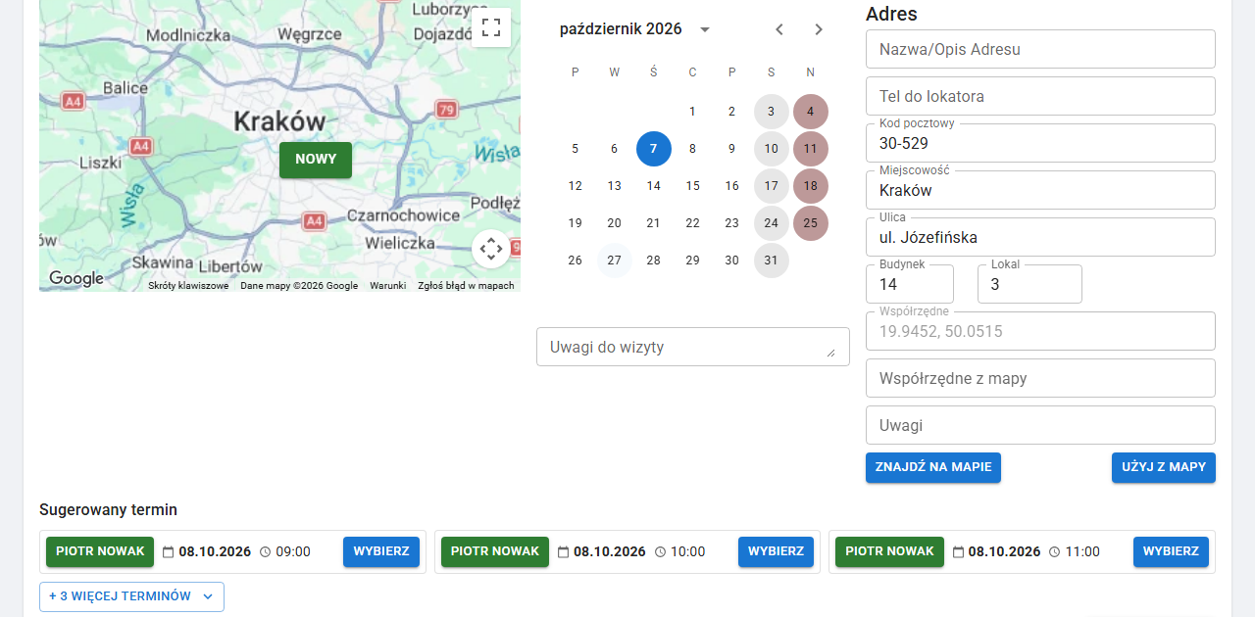Image resolution: width=1255 pixels, height=617 pixels.
Task: Select October 9 in calendar
Action: tap(732, 149)
